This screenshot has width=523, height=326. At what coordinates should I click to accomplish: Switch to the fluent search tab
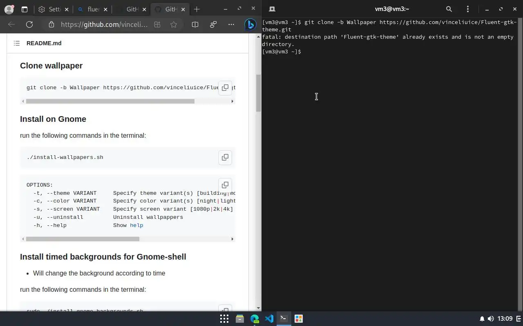[94, 9]
